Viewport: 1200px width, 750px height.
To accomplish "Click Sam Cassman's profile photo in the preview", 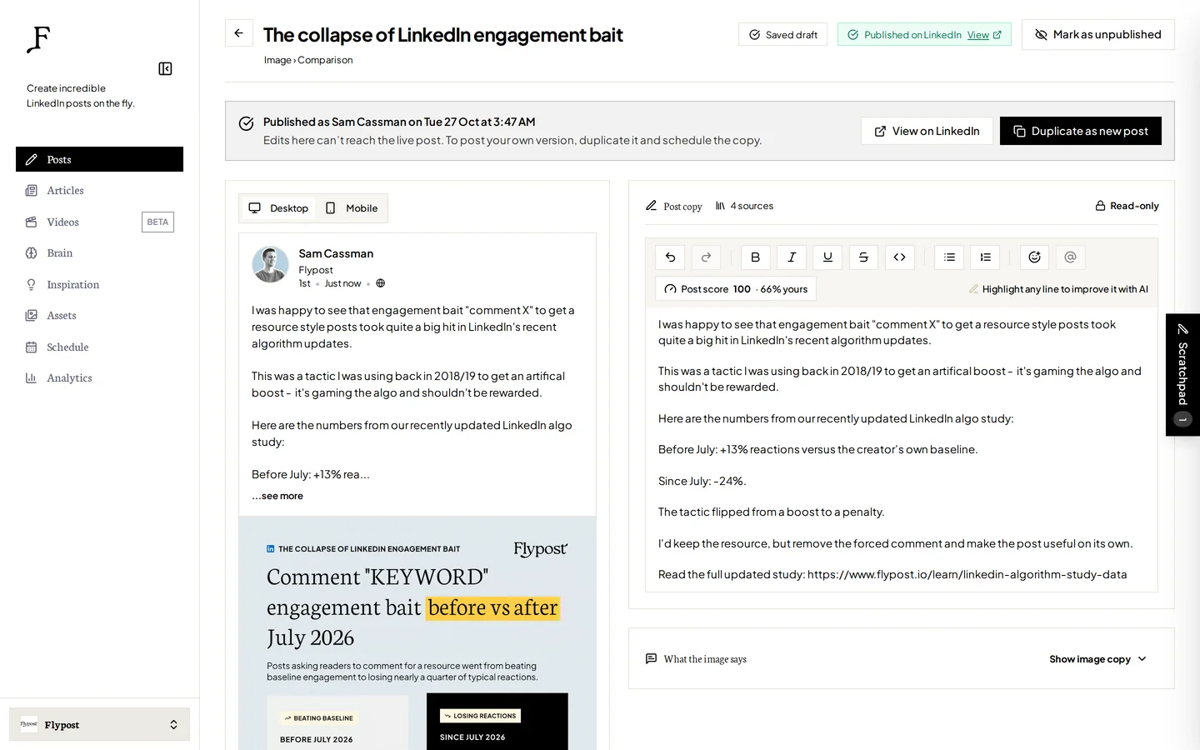I will pos(270,265).
